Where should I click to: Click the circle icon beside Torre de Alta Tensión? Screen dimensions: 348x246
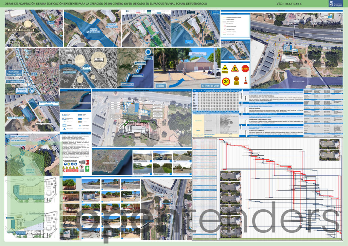(7, 141)
